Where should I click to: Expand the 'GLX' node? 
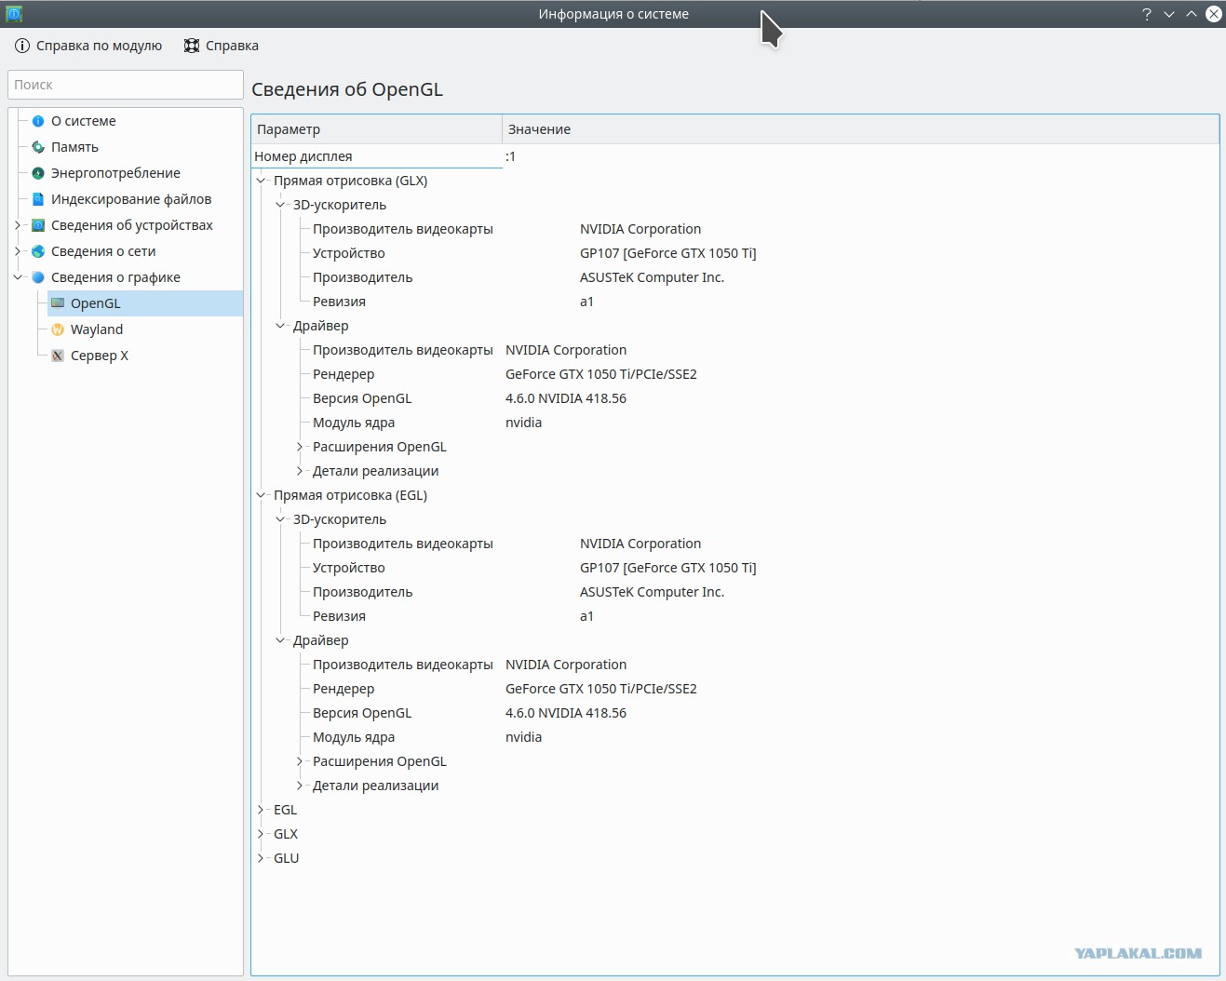[x=261, y=834]
